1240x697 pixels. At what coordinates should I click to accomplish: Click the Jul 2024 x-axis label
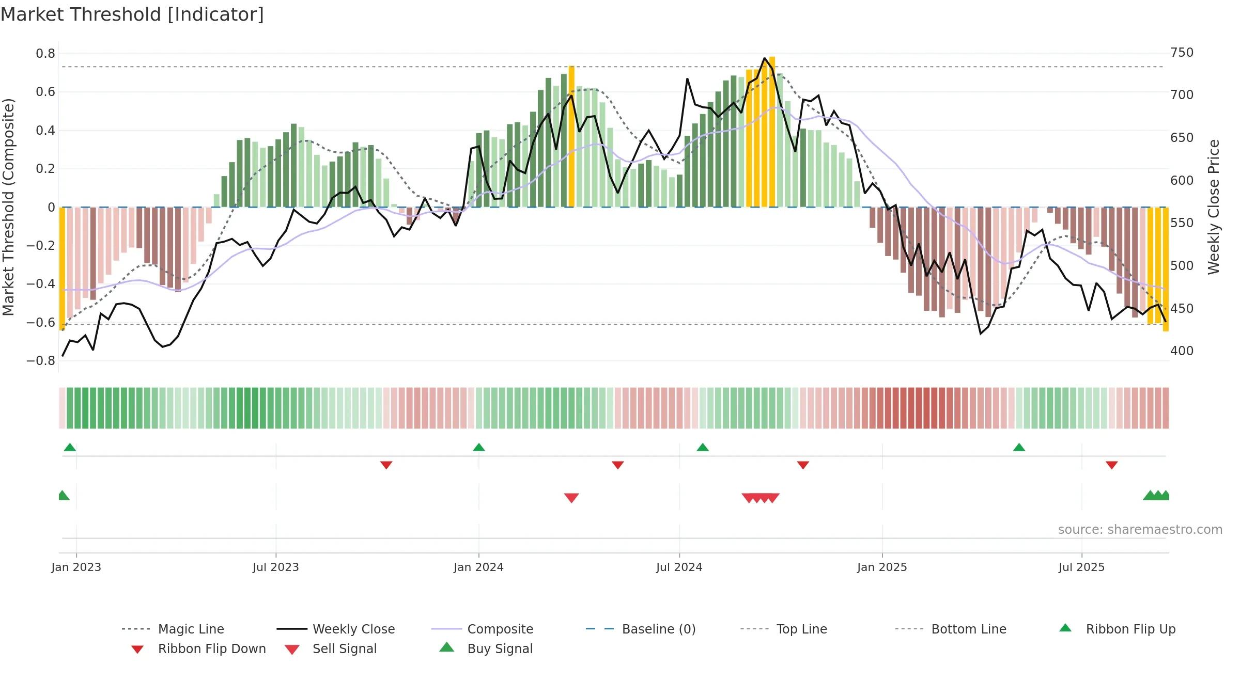pos(679,567)
